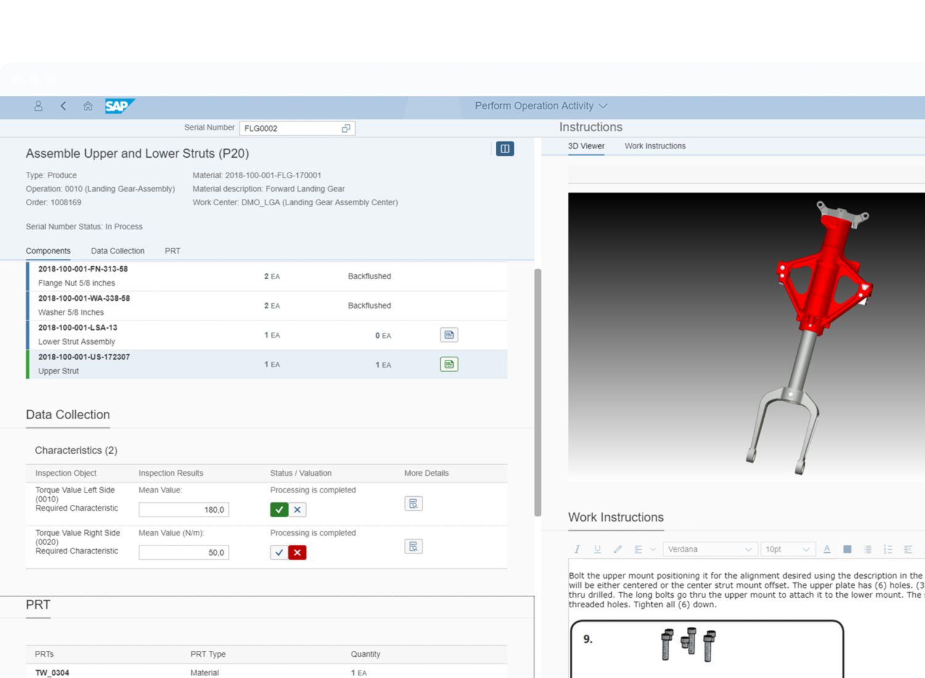Screen dimensions: 925x678
Task: Click the user profile icon
Action: pos(38,106)
